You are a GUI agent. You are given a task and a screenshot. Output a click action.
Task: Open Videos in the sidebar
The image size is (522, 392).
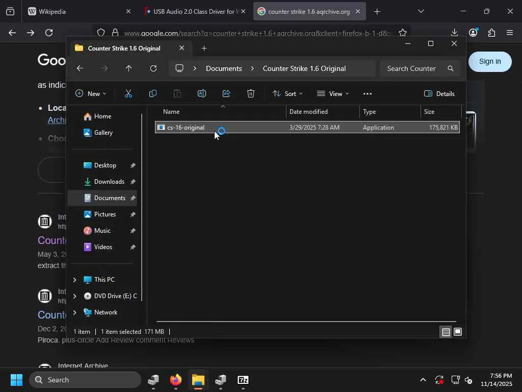coord(102,247)
